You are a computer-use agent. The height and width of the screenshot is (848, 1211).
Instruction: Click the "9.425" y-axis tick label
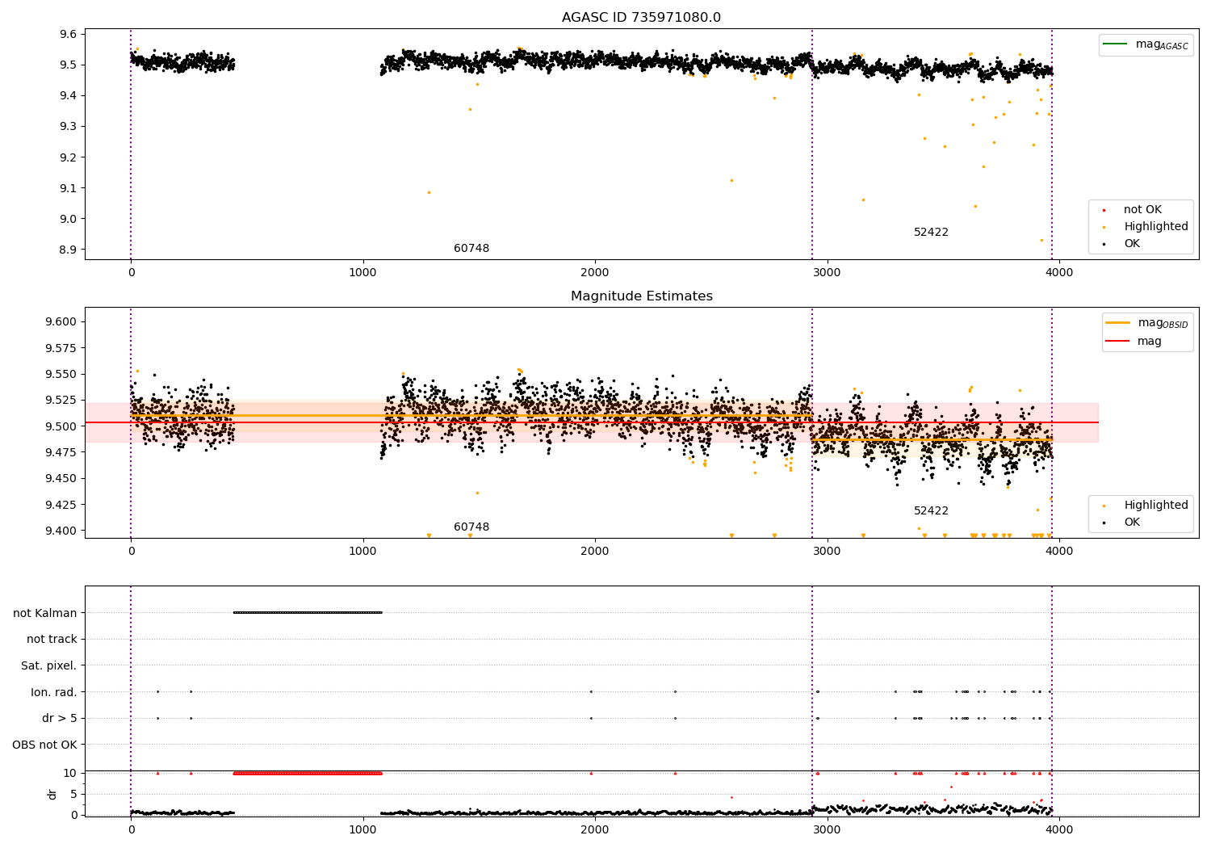[61, 505]
